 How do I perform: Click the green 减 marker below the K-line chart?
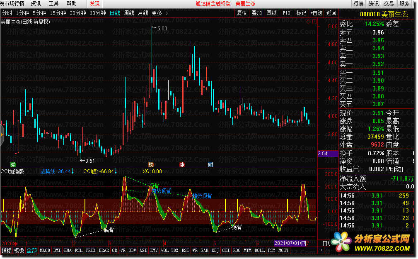13,164
